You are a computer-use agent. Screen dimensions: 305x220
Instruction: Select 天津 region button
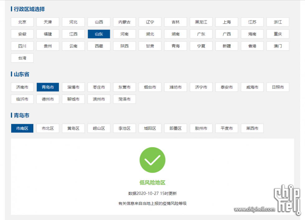(48, 22)
